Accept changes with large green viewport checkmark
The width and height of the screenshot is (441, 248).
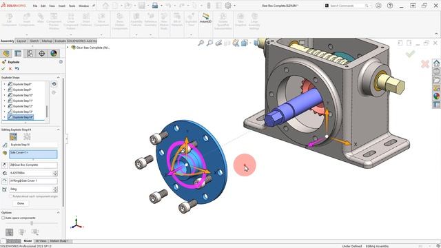411,54
